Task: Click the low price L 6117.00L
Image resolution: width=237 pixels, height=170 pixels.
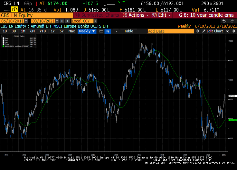Action: (x=168, y=10)
